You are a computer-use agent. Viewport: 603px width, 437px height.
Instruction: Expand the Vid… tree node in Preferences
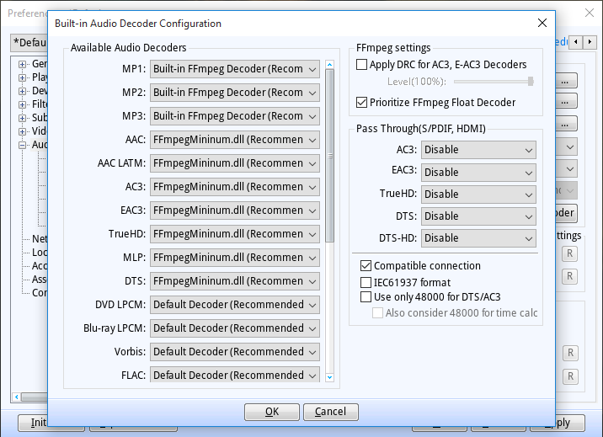[22, 131]
